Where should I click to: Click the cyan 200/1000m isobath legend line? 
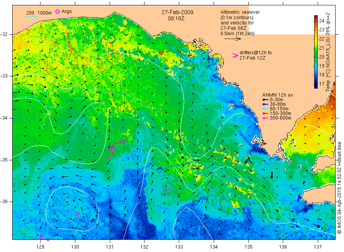click(32, 16)
